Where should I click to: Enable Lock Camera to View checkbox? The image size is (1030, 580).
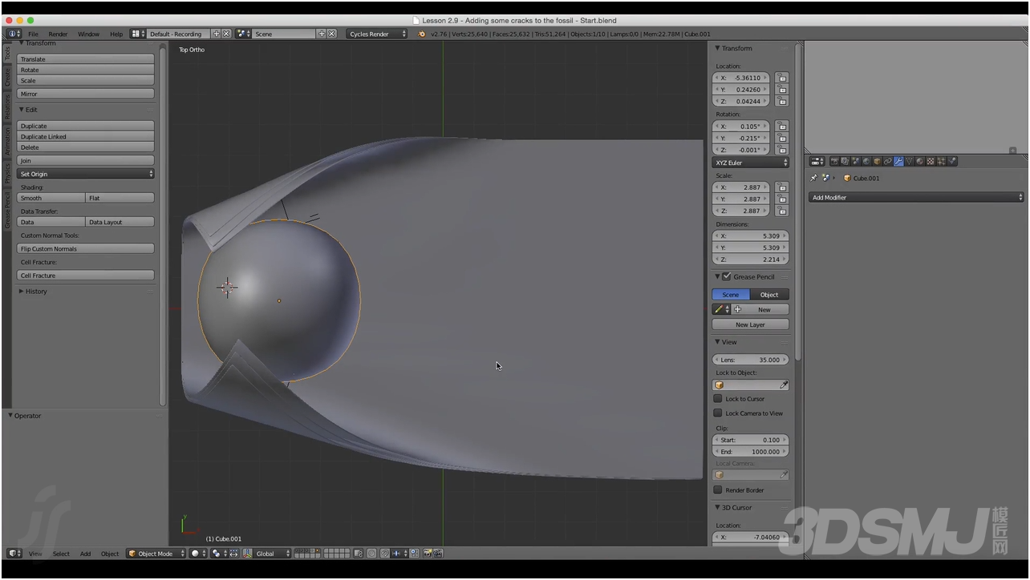click(718, 413)
